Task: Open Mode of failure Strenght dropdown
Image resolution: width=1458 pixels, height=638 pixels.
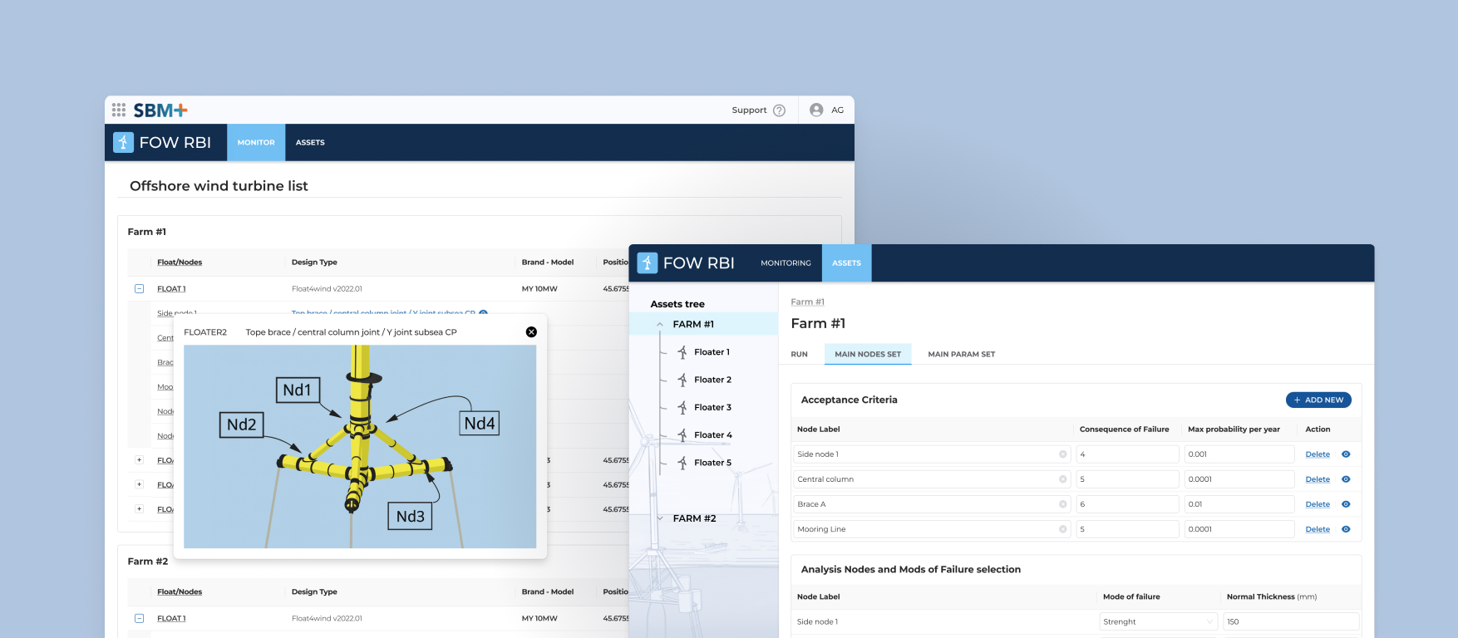Action: click(1209, 621)
